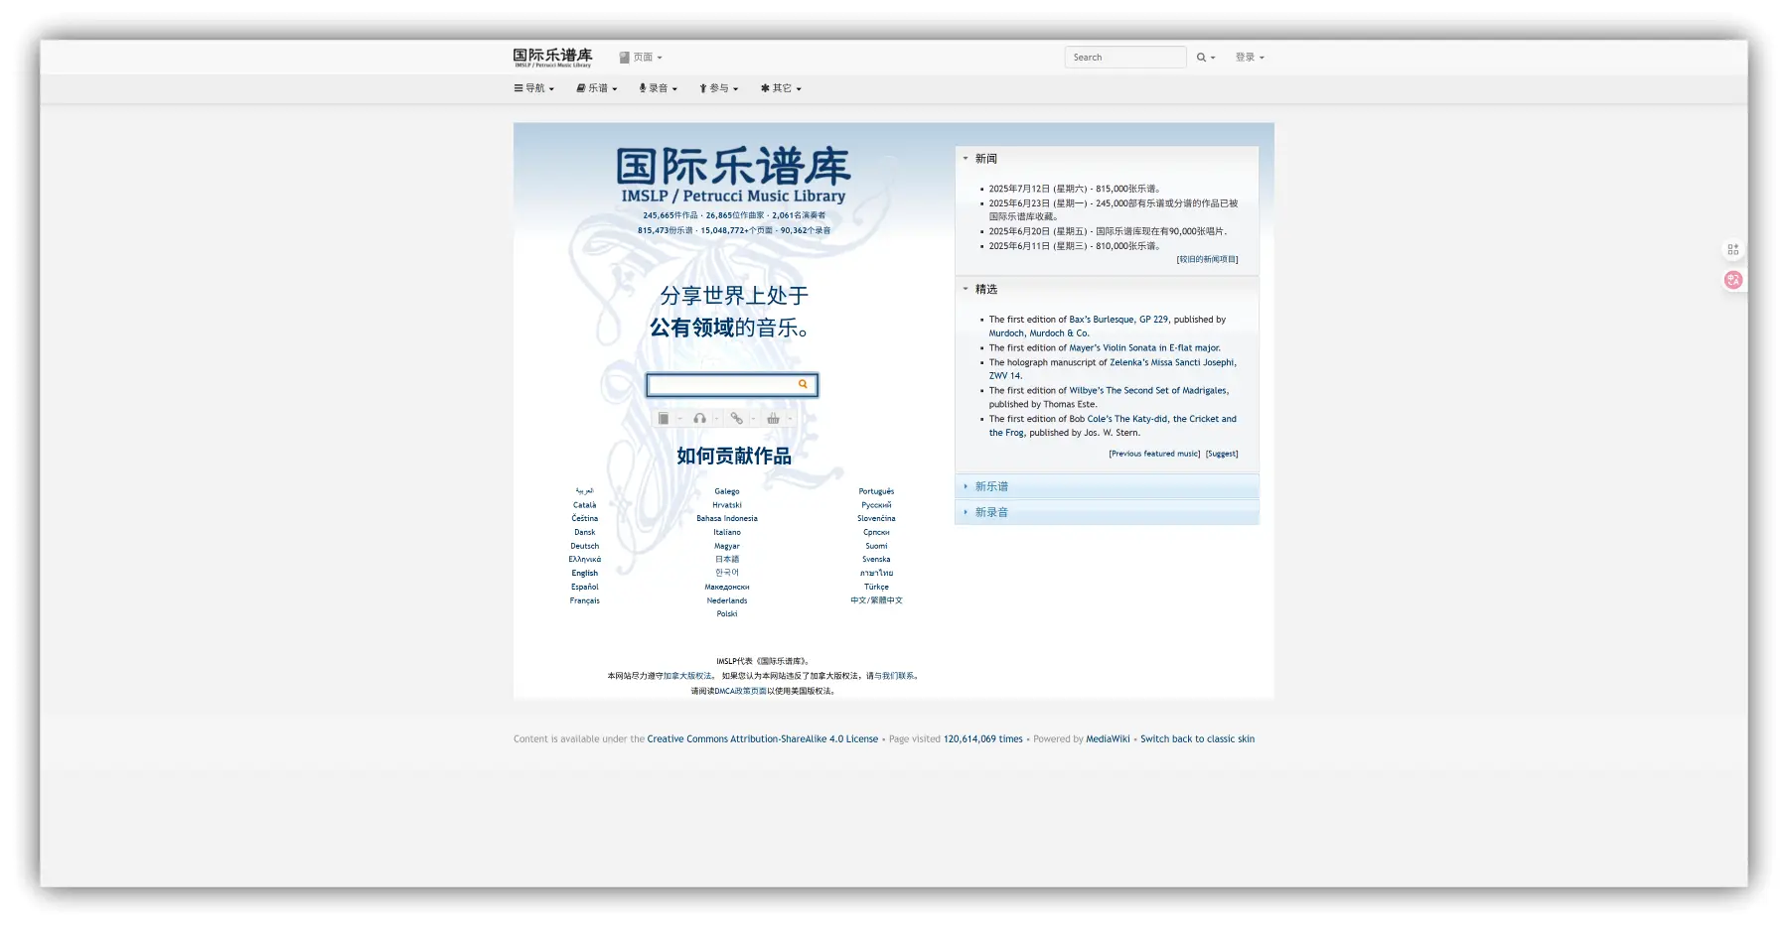Select 한국어 language link

coord(727,573)
